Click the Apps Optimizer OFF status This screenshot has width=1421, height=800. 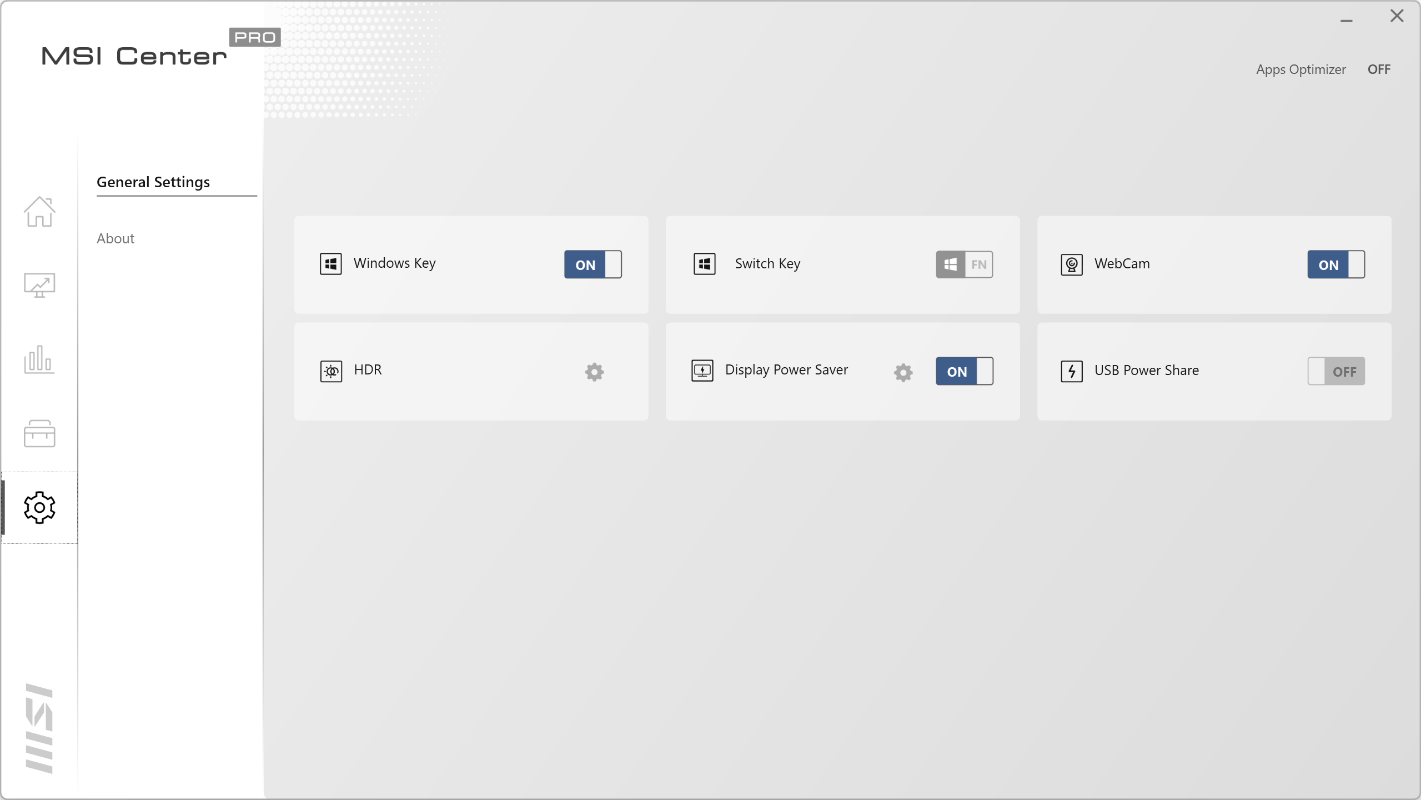1379,69
